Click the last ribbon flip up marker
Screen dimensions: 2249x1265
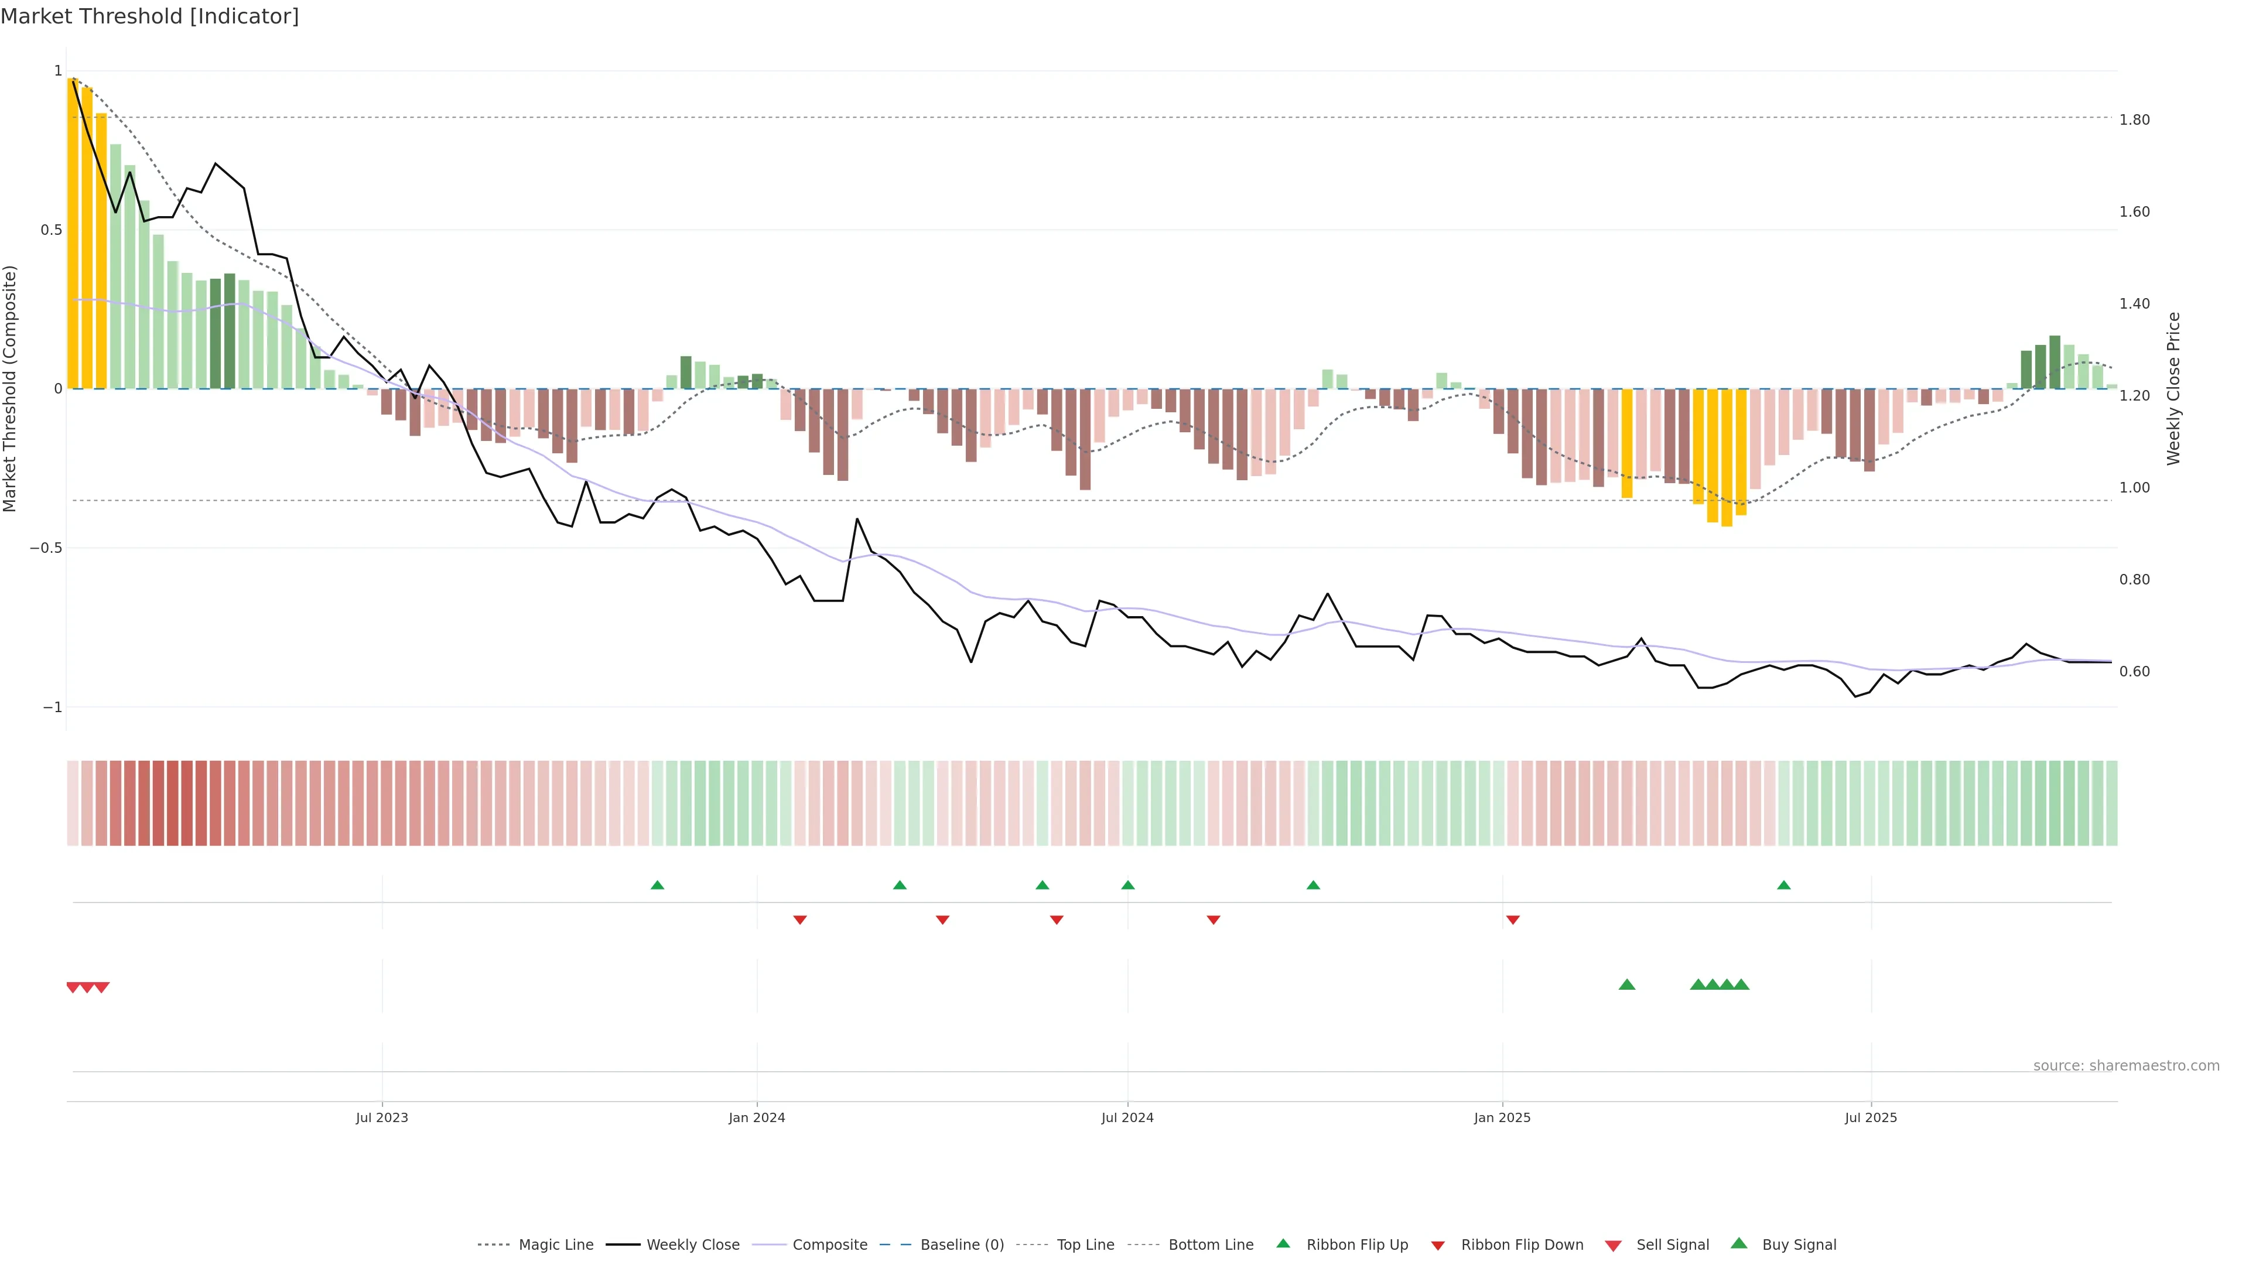click(x=1783, y=885)
